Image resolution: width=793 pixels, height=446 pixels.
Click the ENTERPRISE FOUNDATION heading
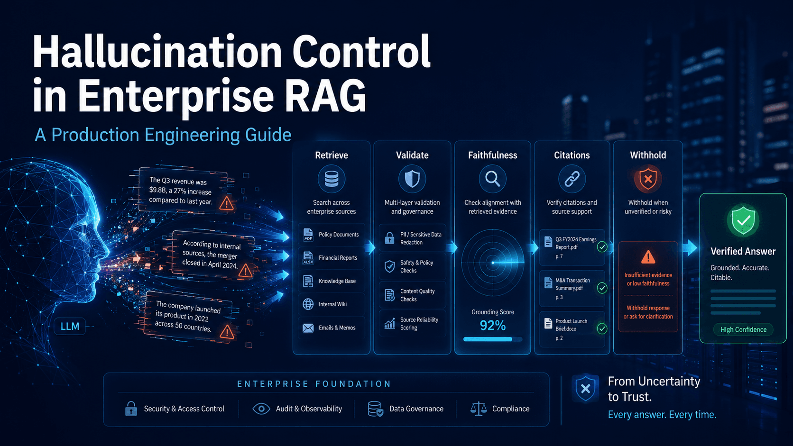coord(314,384)
